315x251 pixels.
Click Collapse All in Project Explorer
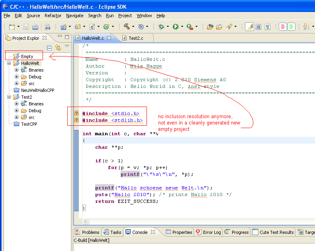pyautogui.click(x=49, y=48)
